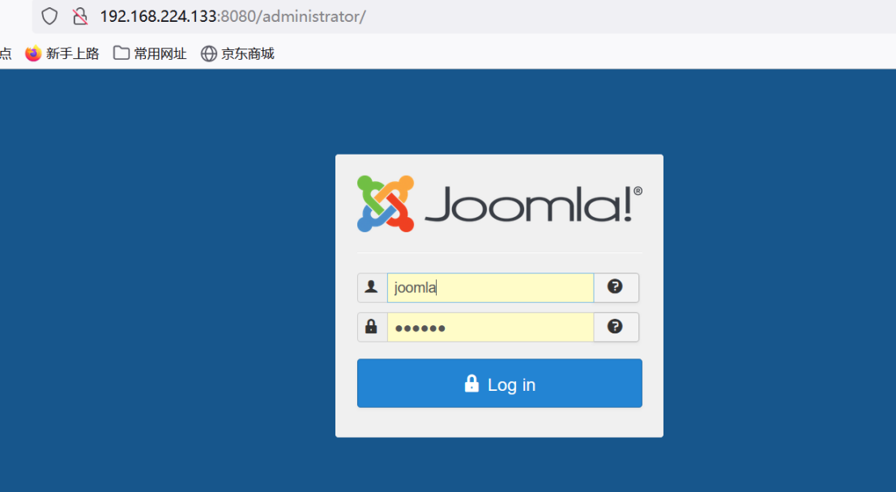Focus the masked password input field
The image size is (896, 492).
pos(490,327)
